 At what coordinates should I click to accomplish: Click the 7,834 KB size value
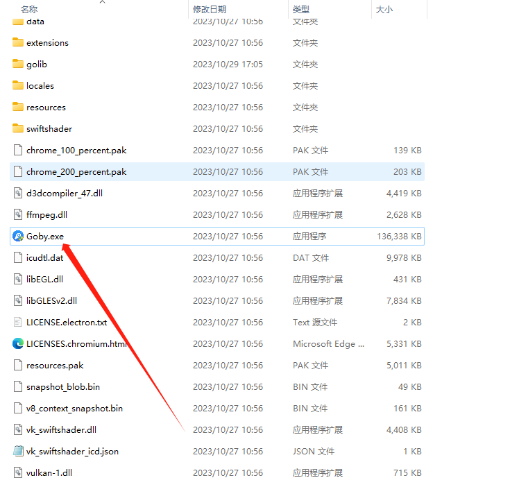point(404,300)
